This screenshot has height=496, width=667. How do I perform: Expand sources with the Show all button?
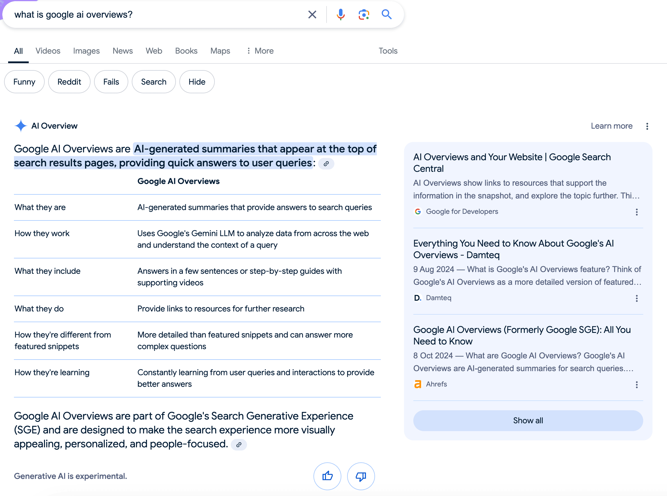(x=528, y=421)
